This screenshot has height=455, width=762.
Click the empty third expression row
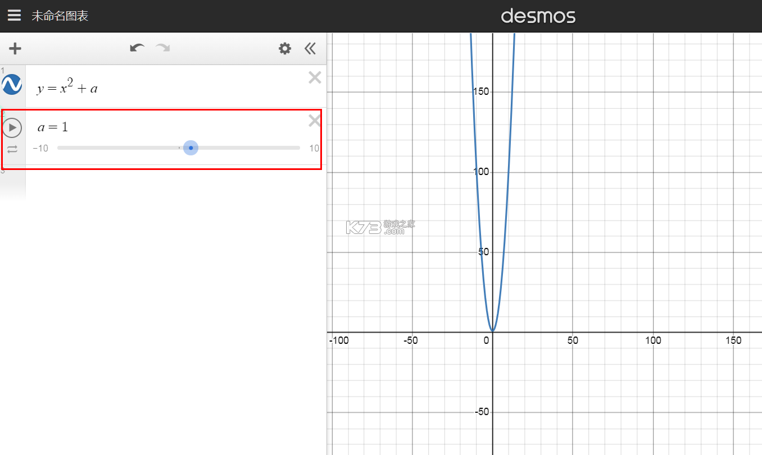click(x=163, y=182)
